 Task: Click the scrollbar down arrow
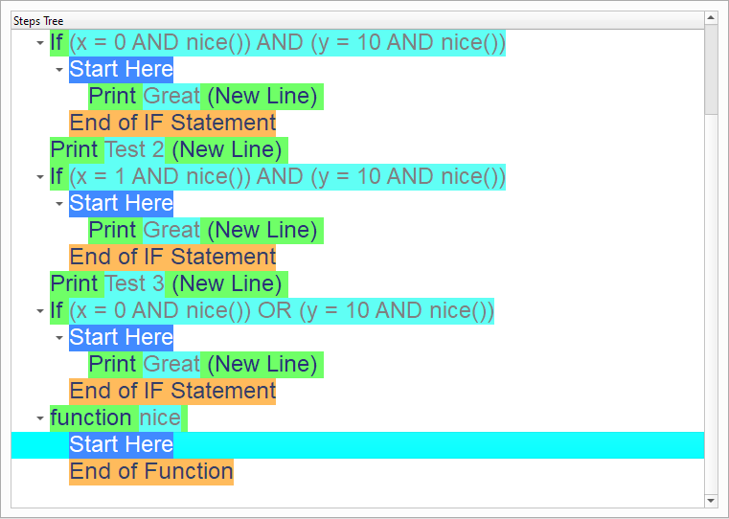point(711,500)
